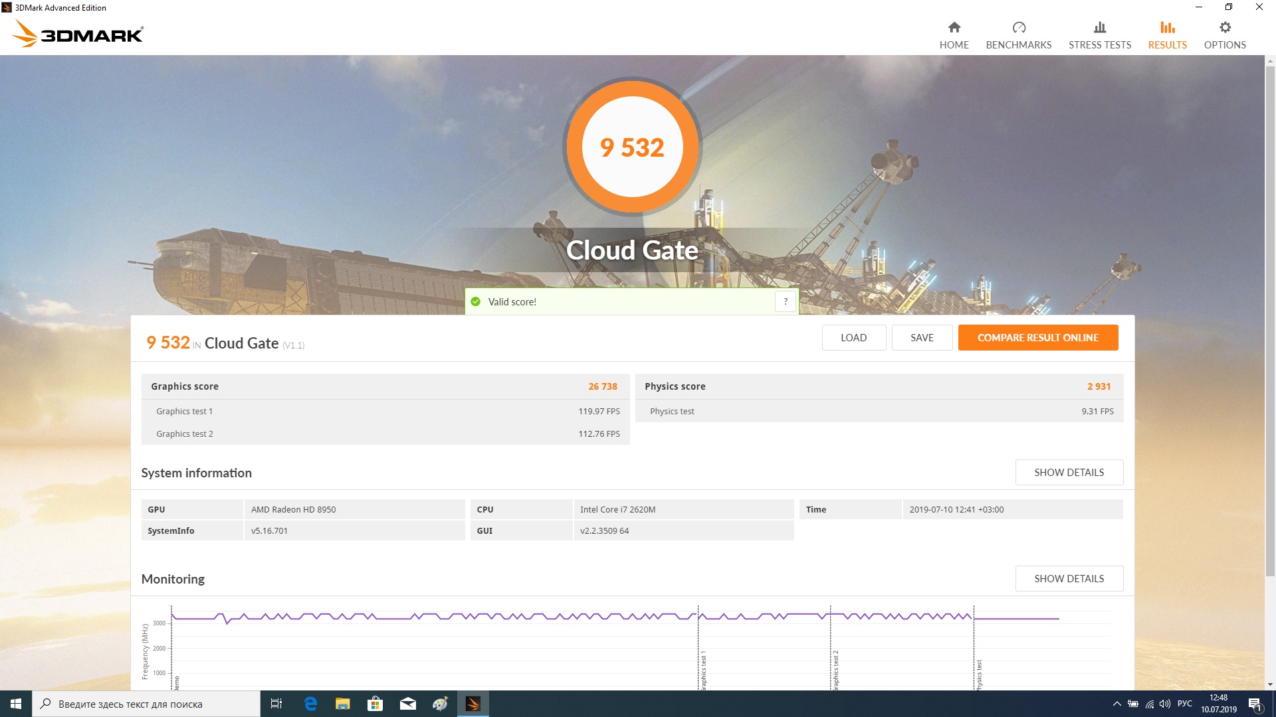Open the Stress Tests icon
This screenshot has height=717, width=1276.
1100,27
